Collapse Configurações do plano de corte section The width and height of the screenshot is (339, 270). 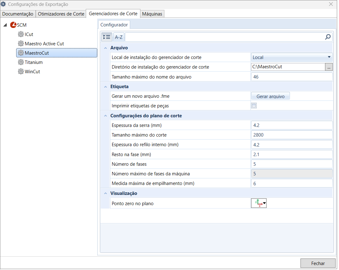point(106,116)
